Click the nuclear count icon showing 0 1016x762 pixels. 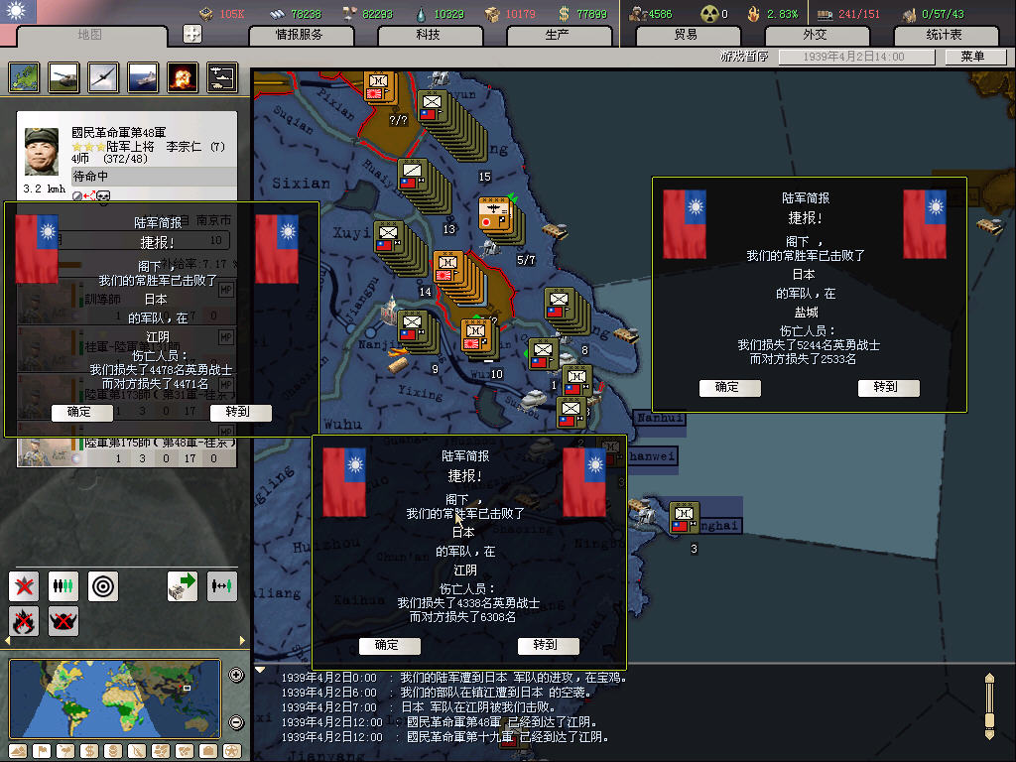(x=708, y=14)
